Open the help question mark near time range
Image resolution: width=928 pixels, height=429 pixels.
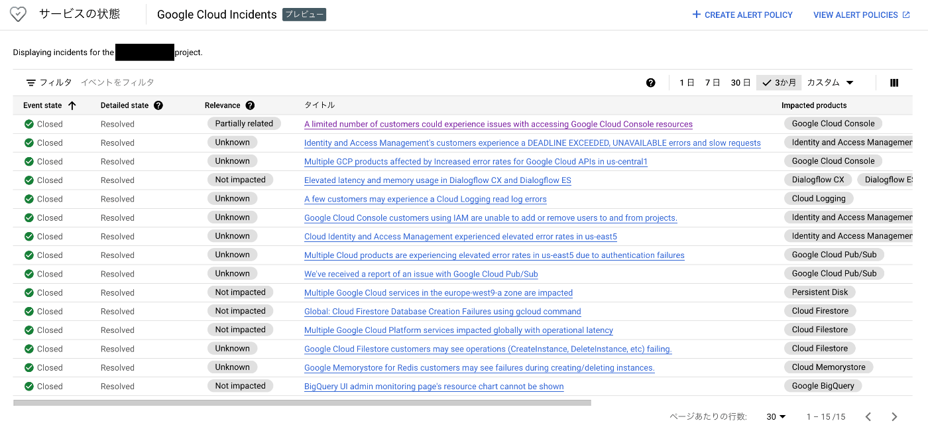coord(650,83)
